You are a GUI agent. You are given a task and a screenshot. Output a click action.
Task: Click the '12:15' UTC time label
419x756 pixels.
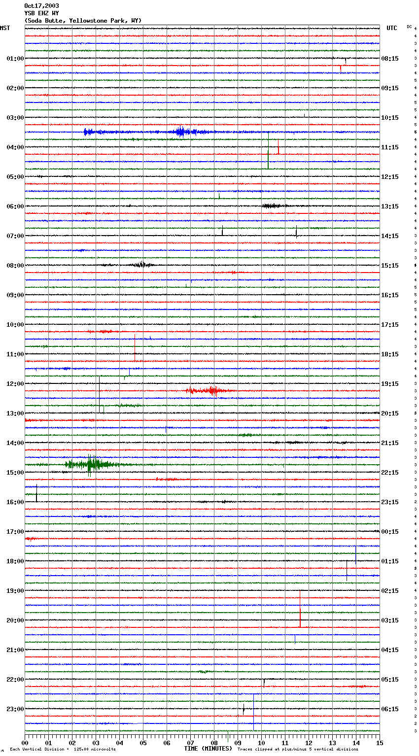[x=390, y=177]
